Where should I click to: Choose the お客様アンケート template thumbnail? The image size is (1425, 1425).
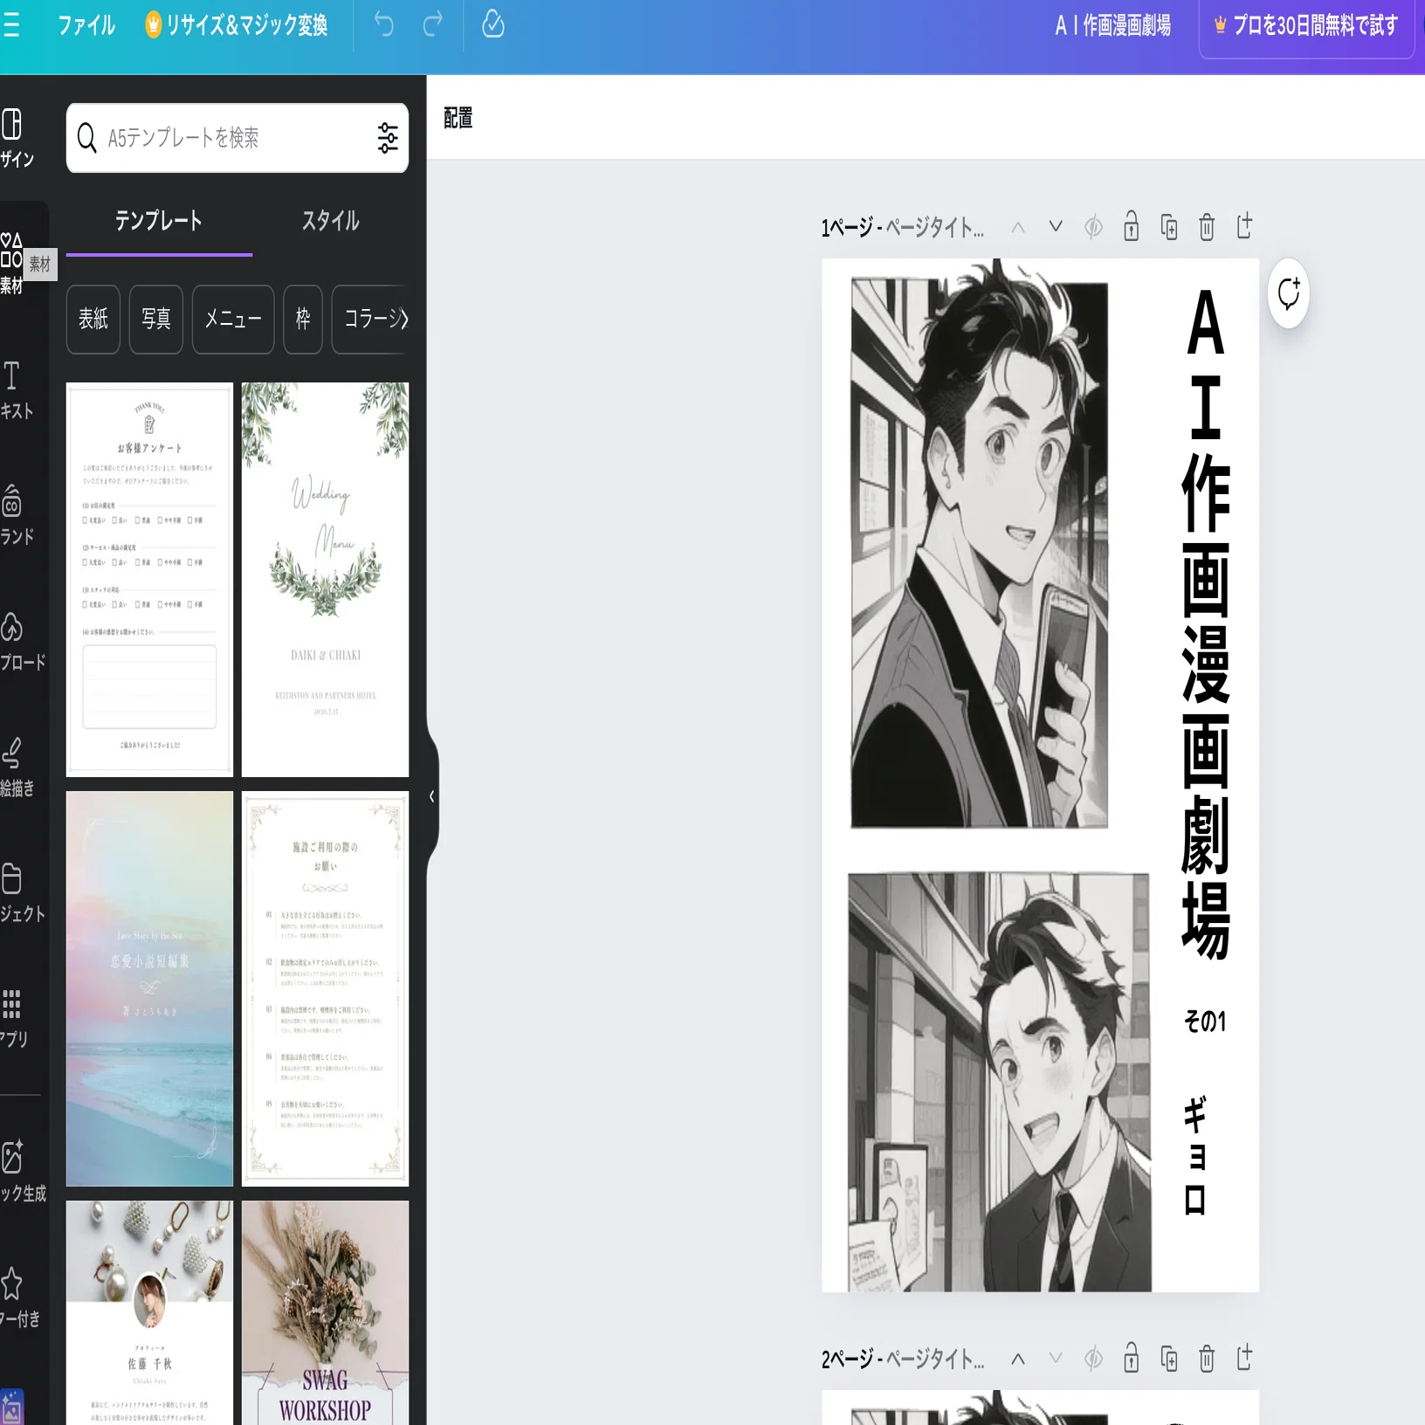149,580
